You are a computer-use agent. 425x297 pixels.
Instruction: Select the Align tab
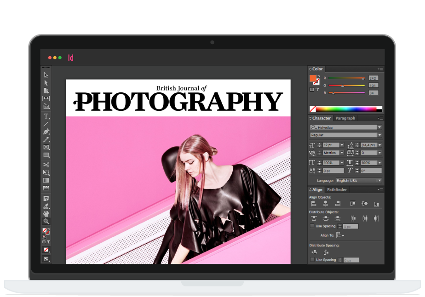pyautogui.click(x=317, y=190)
